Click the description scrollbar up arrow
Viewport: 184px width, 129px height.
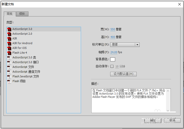click(168, 91)
